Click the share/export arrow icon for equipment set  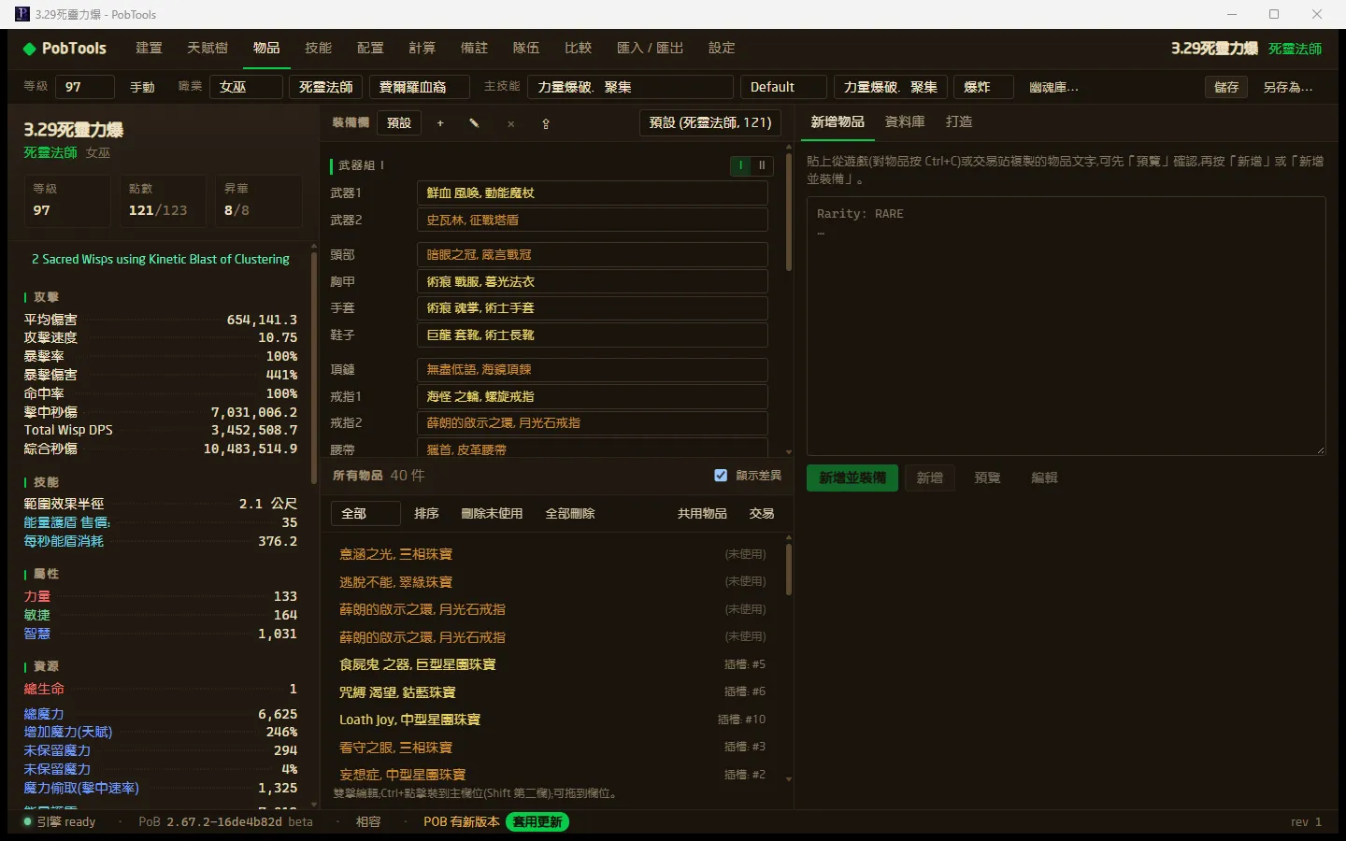pyautogui.click(x=546, y=123)
